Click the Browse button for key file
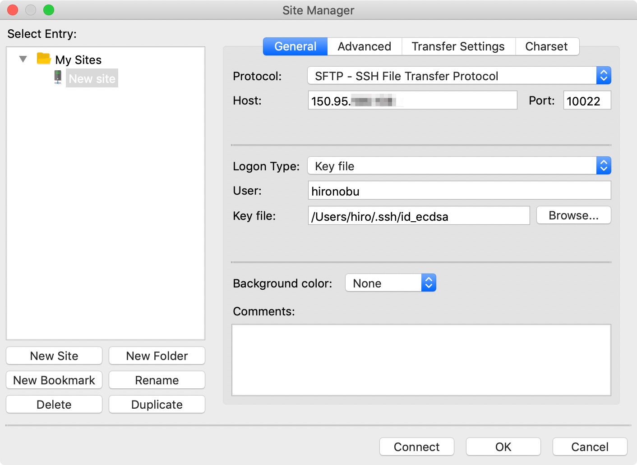637x465 pixels. point(573,215)
